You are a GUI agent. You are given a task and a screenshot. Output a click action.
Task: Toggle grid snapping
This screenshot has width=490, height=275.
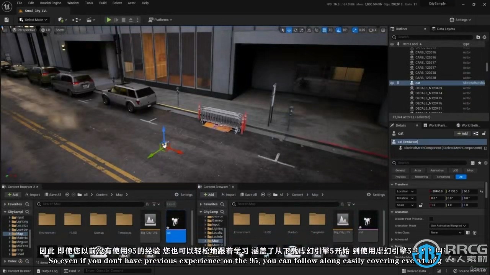click(324, 30)
